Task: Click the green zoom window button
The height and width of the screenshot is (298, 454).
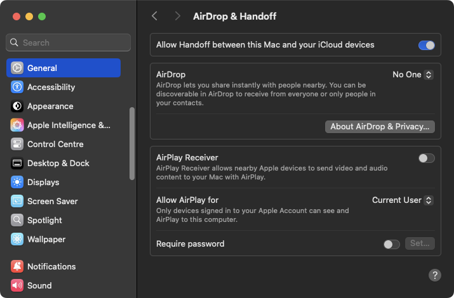Action: [x=42, y=16]
